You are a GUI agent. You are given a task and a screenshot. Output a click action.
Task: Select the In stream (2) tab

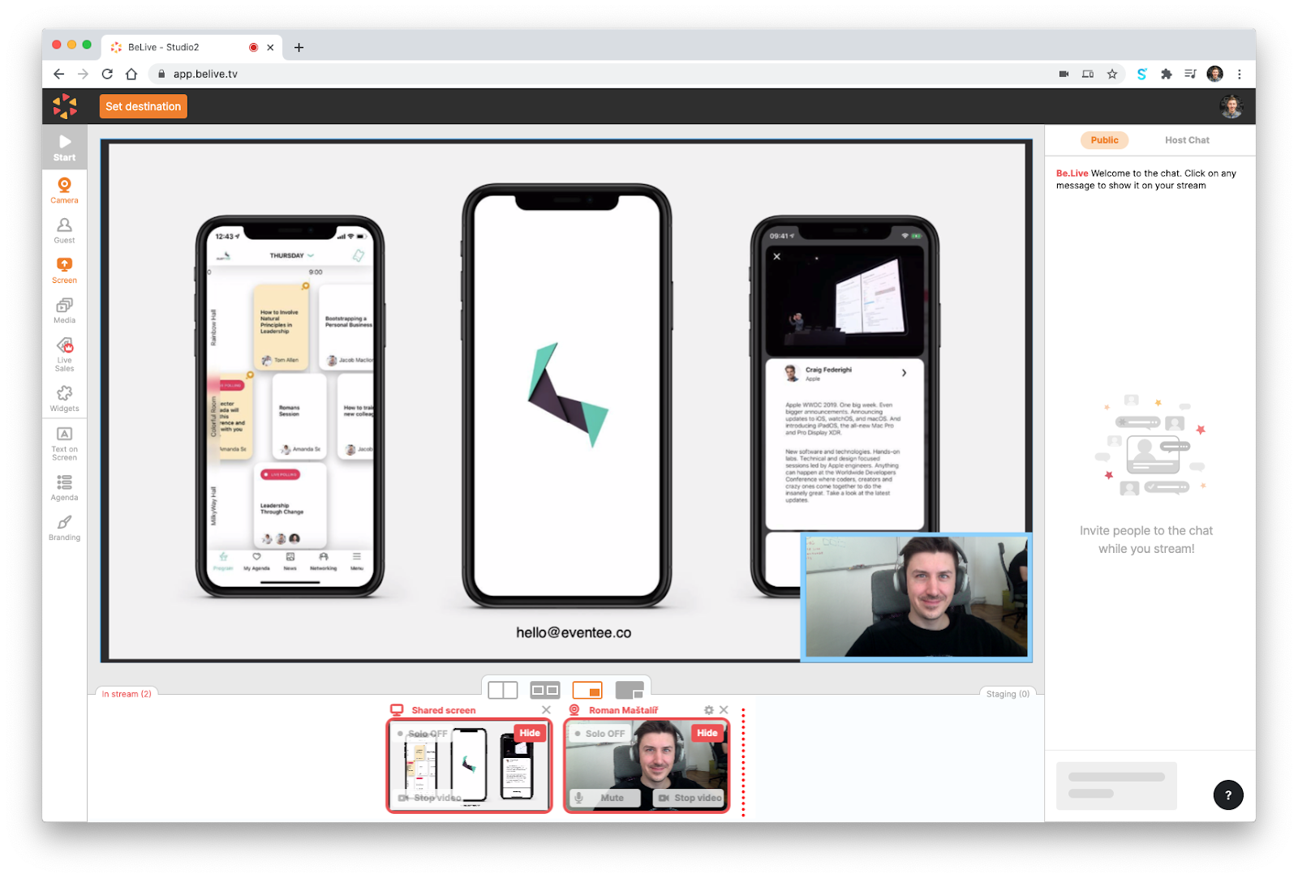[127, 694]
